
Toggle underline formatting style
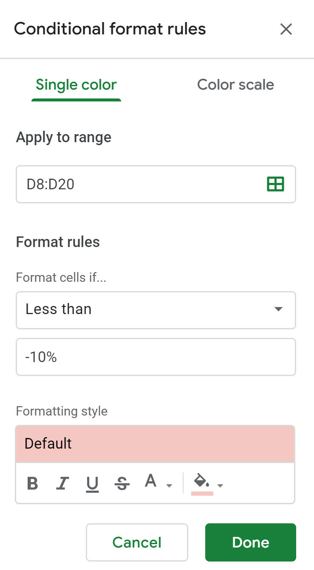[x=92, y=484]
